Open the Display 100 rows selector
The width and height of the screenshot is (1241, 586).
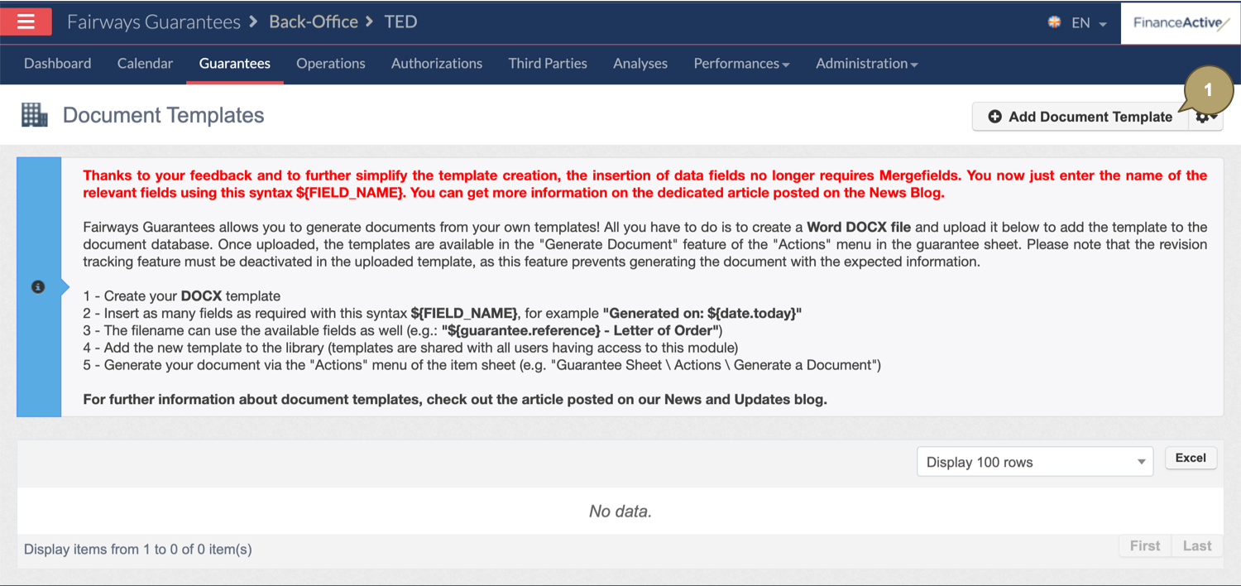(x=1034, y=462)
